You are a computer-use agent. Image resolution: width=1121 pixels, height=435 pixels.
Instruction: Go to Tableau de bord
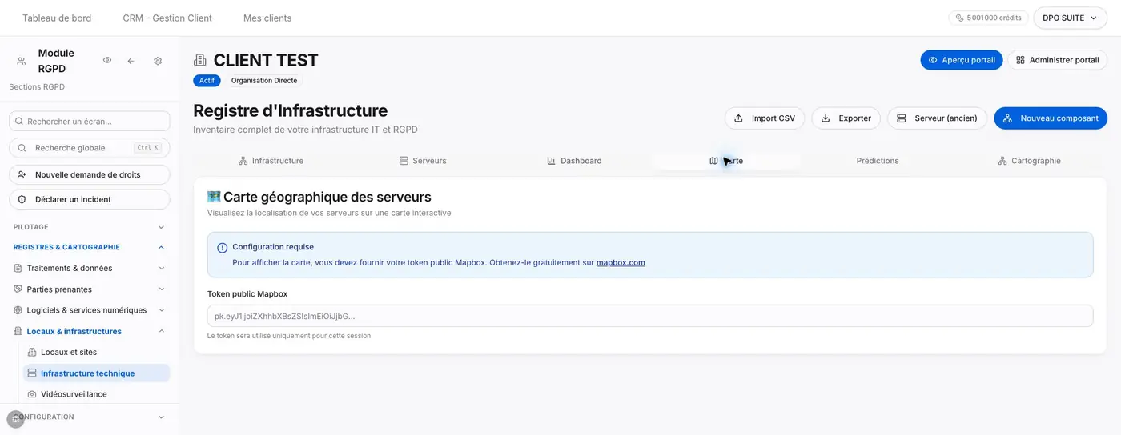click(57, 18)
